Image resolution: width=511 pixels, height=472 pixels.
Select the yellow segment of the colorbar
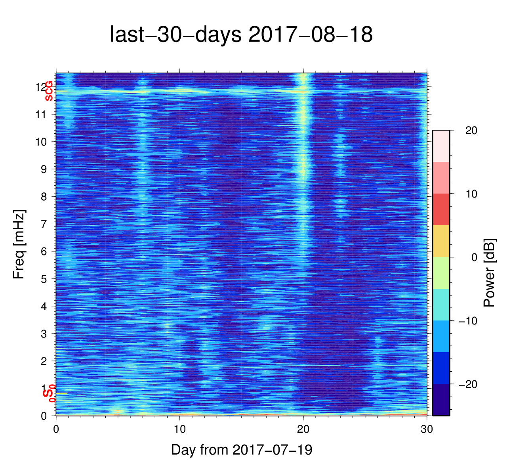click(x=441, y=241)
